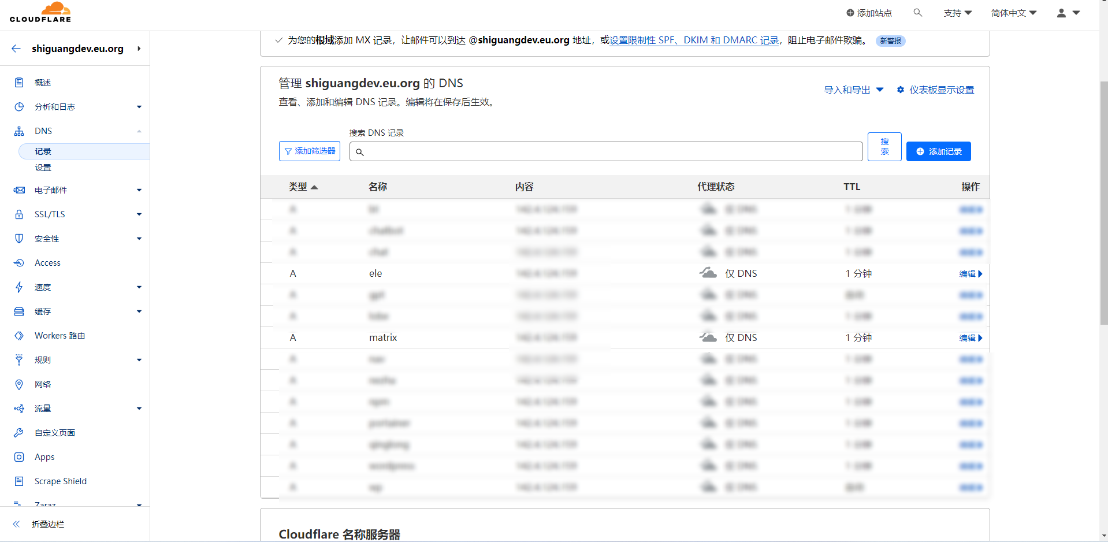
Task: Open the Scrape Shield menu item
Action: 61,481
